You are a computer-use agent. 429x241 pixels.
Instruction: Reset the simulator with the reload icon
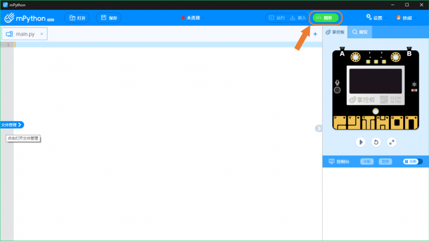tap(376, 142)
